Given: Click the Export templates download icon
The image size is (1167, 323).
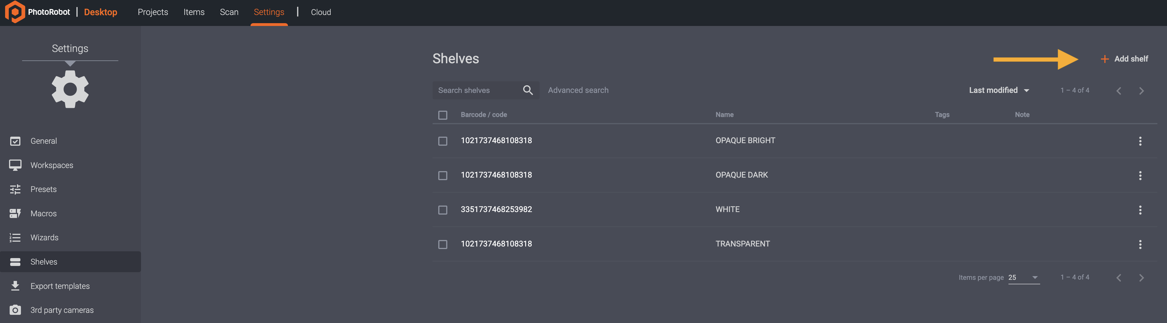Looking at the screenshot, I should pos(15,286).
